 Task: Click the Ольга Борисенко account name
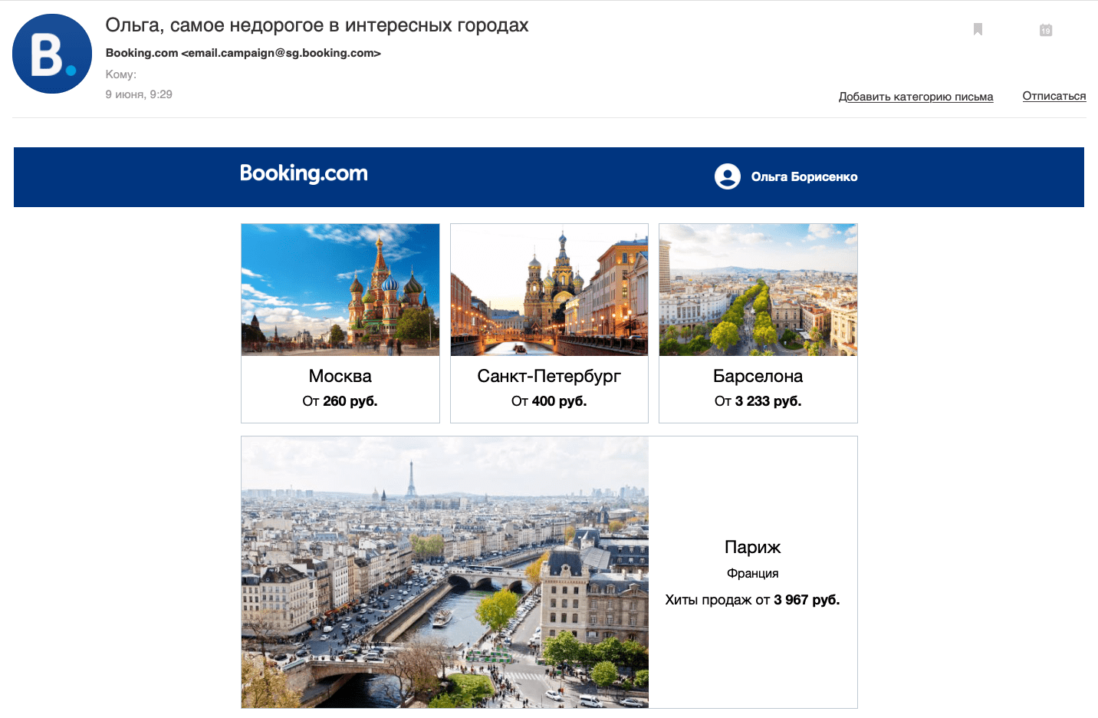tap(804, 176)
